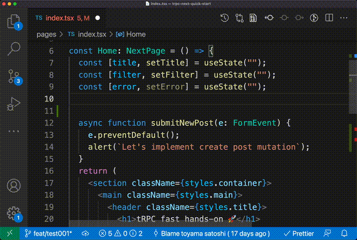This screenshot has width=357, height=240.
Task: Show Blame toyama satoshi commit details
Action: point(212,233)
